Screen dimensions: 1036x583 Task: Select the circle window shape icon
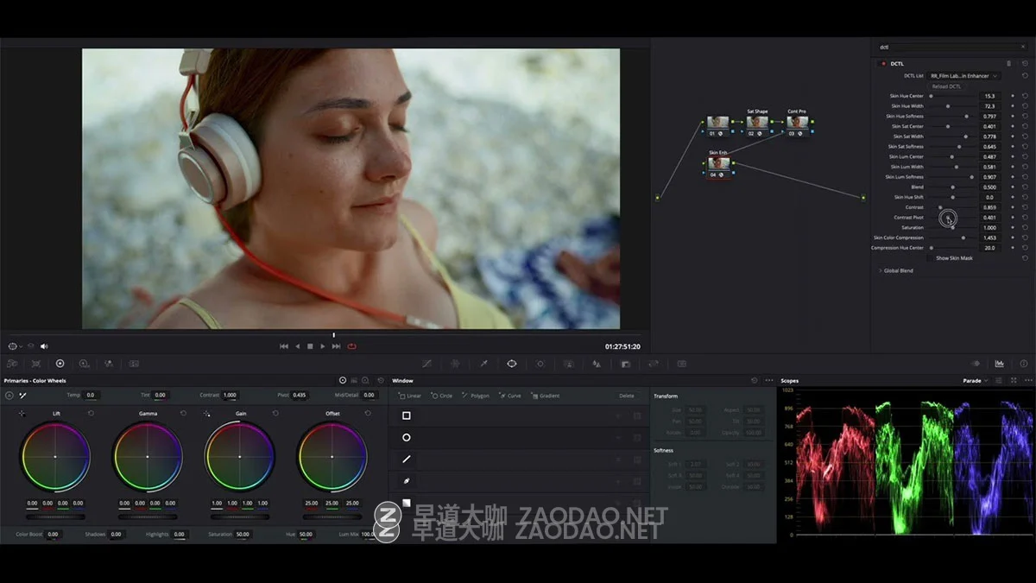tap(407, 437)
